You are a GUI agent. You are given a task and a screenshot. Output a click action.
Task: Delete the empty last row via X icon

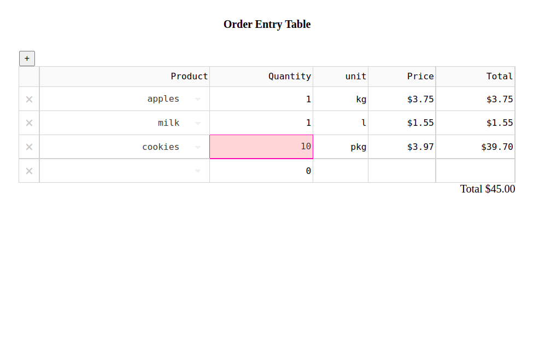click(29, 171)
